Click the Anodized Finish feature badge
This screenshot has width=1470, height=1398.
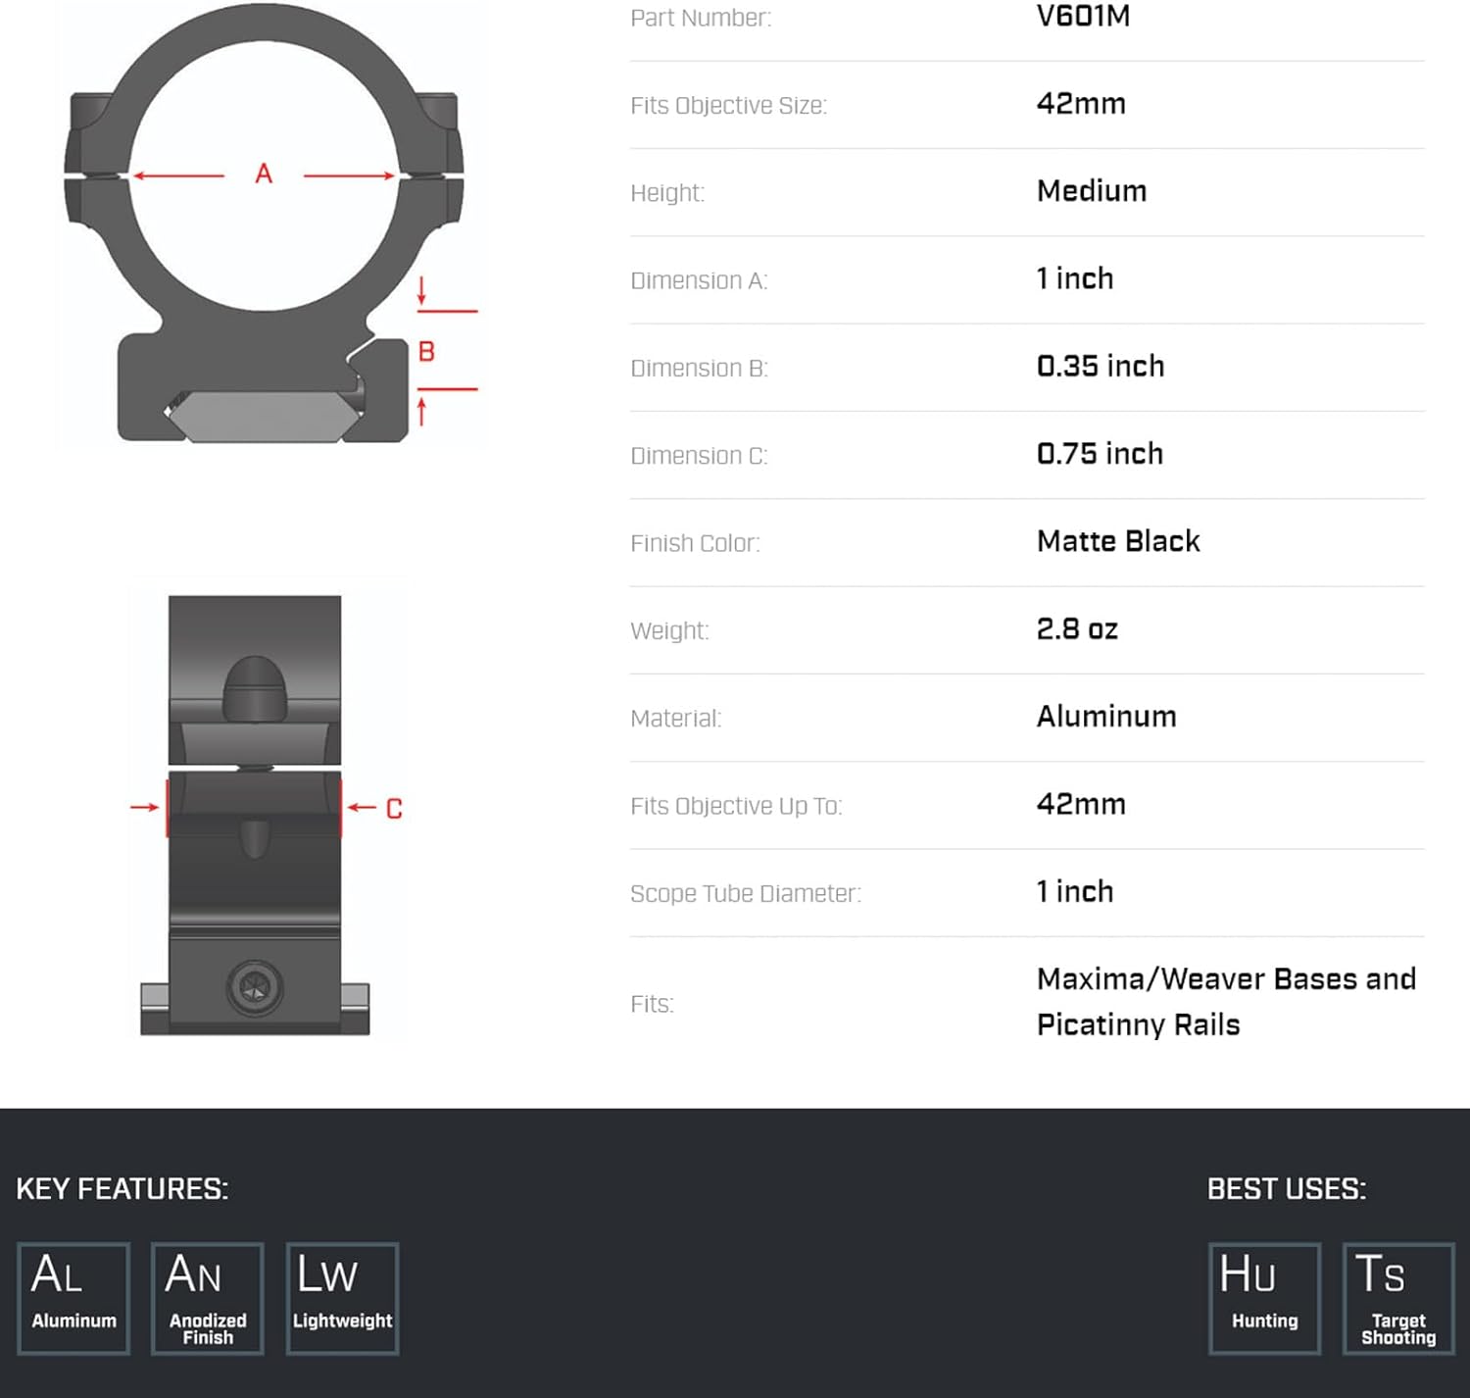(208, 1299)
